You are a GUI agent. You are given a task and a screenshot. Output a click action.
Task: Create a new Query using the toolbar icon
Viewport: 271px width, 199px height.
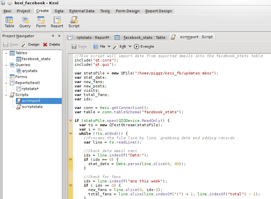(x=25, y=22)
